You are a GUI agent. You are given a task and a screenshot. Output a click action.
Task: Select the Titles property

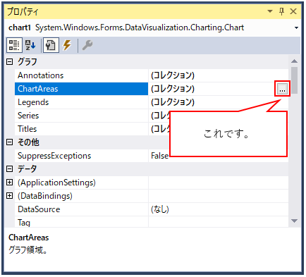click(81, 129)
